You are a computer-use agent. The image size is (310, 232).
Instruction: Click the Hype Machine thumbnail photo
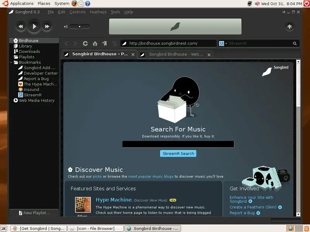pyautogui.click(x=83, y=205)
